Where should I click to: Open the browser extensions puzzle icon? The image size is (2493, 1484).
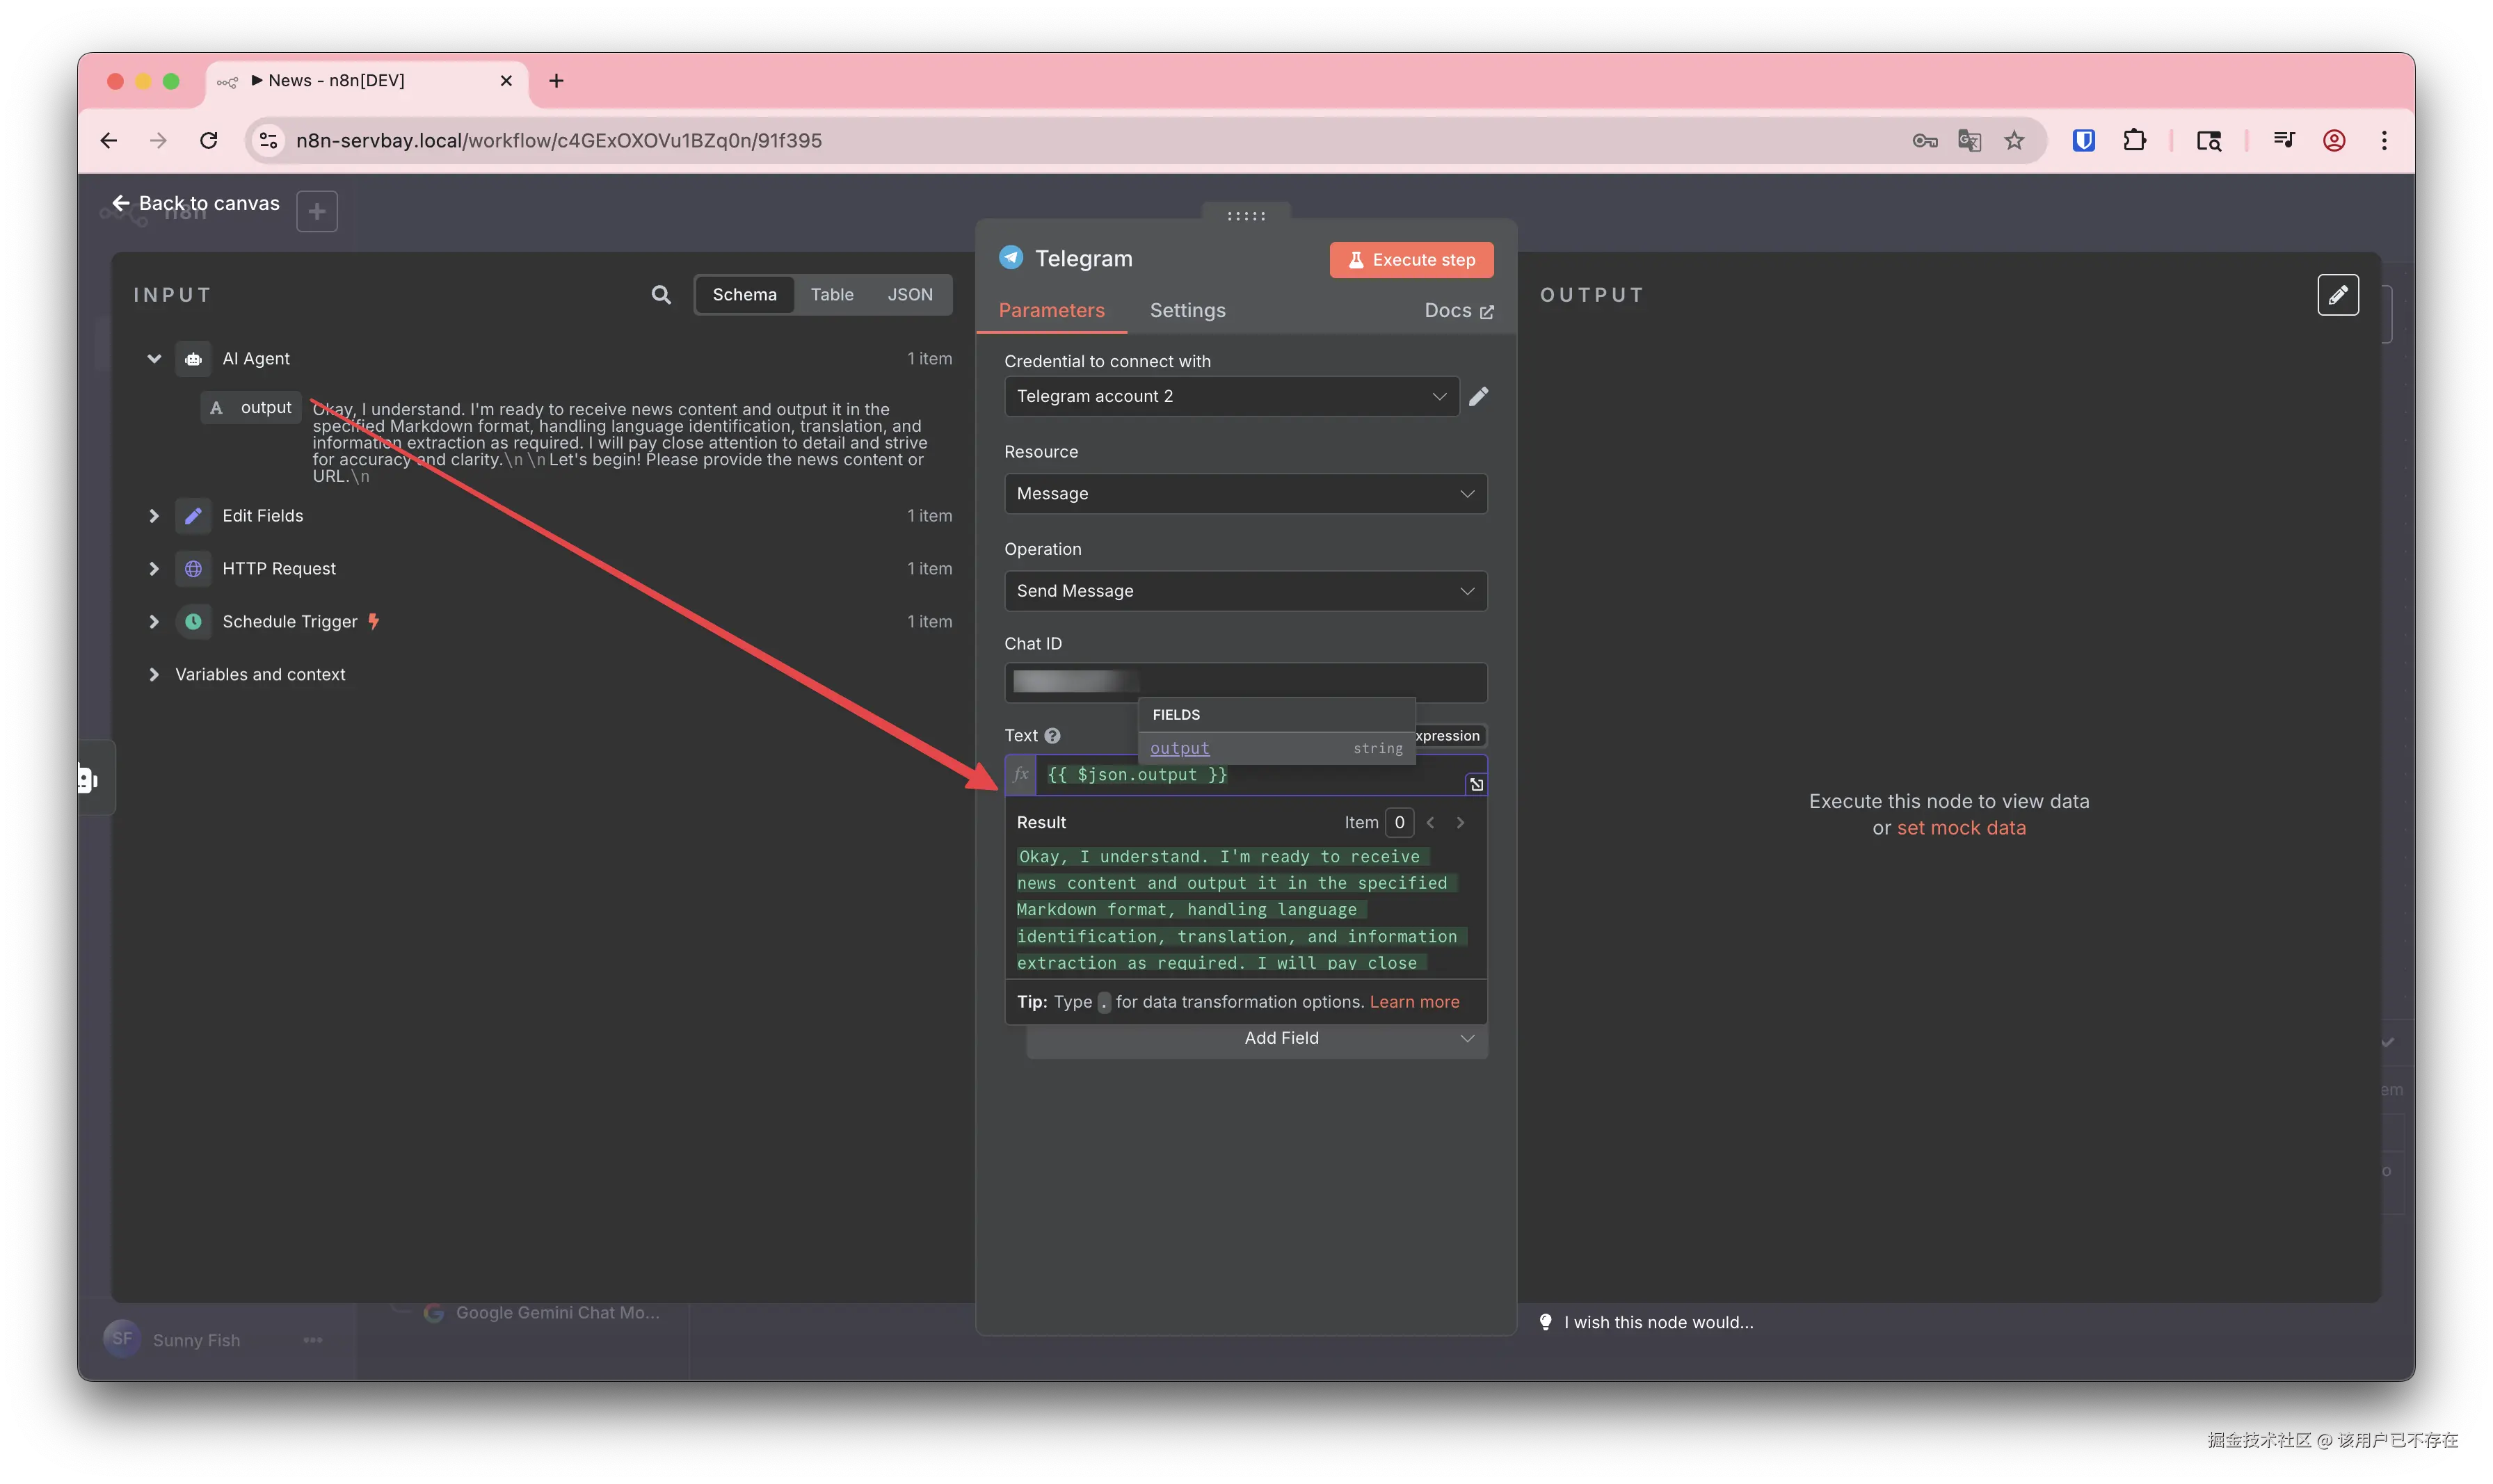pyautogui.click(x=2134, y=140)
